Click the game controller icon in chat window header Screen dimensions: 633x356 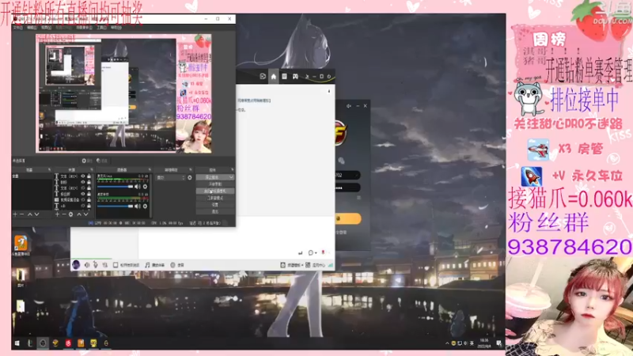[295, 76]
